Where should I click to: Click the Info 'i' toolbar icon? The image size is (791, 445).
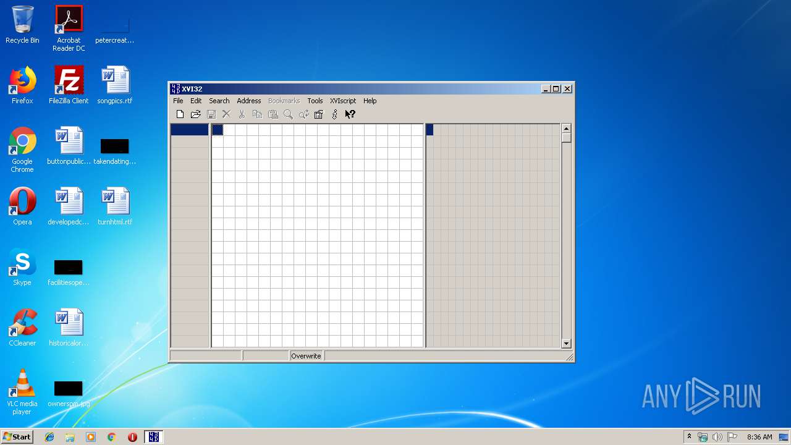pyautogui.click(x=334, y=114)
